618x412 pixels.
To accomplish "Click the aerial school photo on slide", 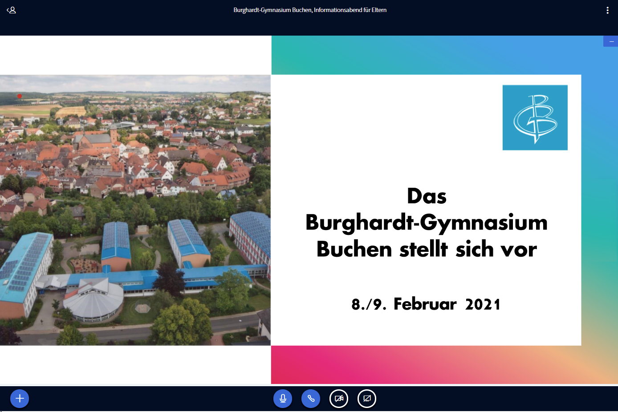I will 135,210.
